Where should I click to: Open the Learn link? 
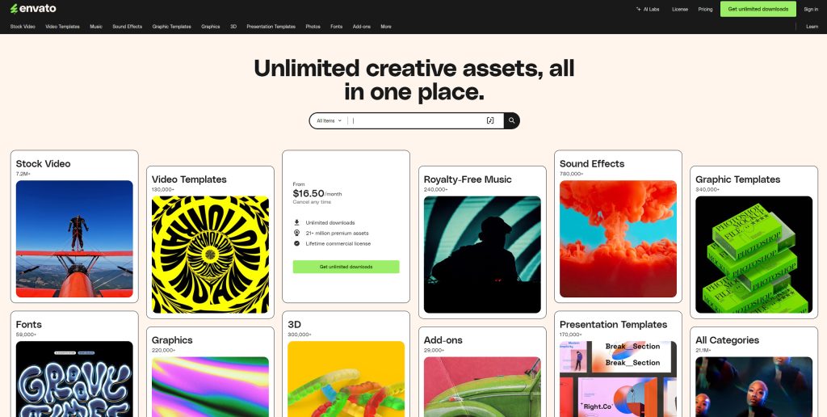(812, 27)
